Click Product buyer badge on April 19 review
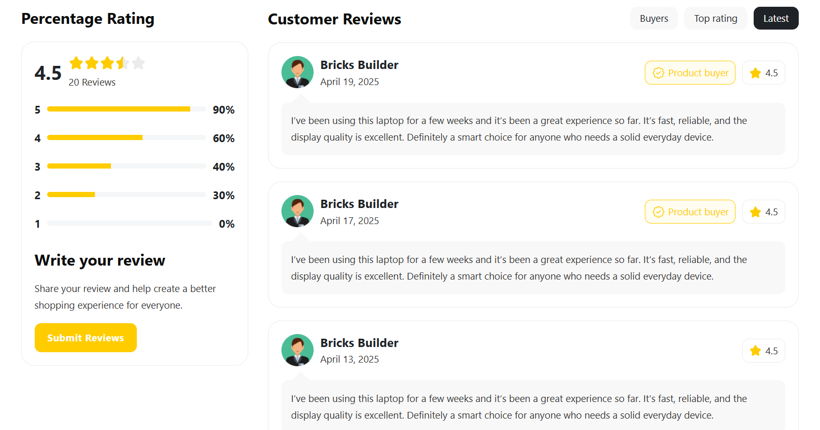This screenshot has height=430, width=820. click(x=690, y=73)
